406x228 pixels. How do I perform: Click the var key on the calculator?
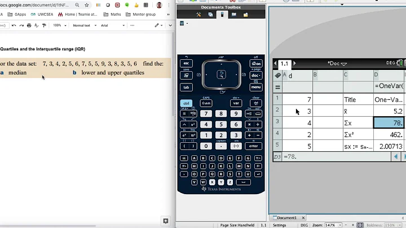tap(236, 103)
